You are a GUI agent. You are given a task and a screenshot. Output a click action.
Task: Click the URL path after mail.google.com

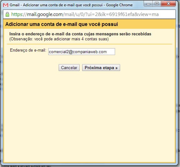pyautogui.click(x=111, y=14)
